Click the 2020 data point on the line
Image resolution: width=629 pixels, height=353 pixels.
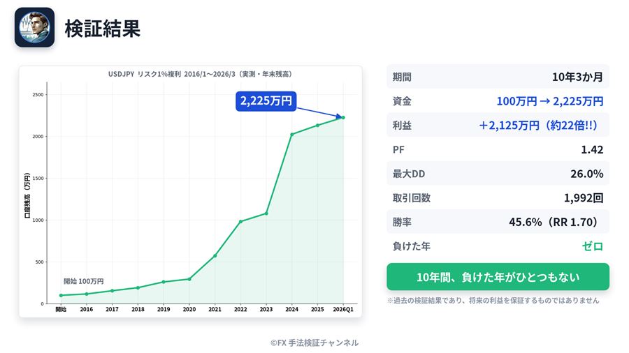coord(189,279)
